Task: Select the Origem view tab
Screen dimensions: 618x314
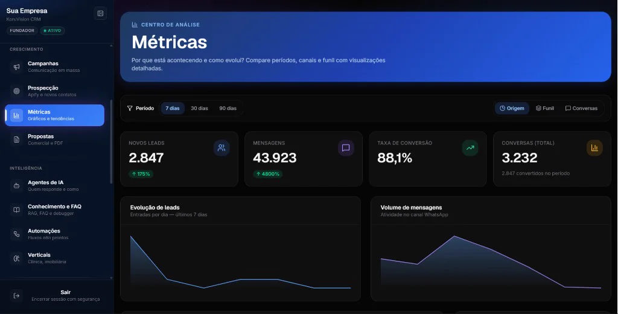Action: 512,108
